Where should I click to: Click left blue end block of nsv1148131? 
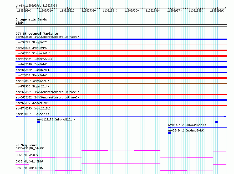coord(17,117)
